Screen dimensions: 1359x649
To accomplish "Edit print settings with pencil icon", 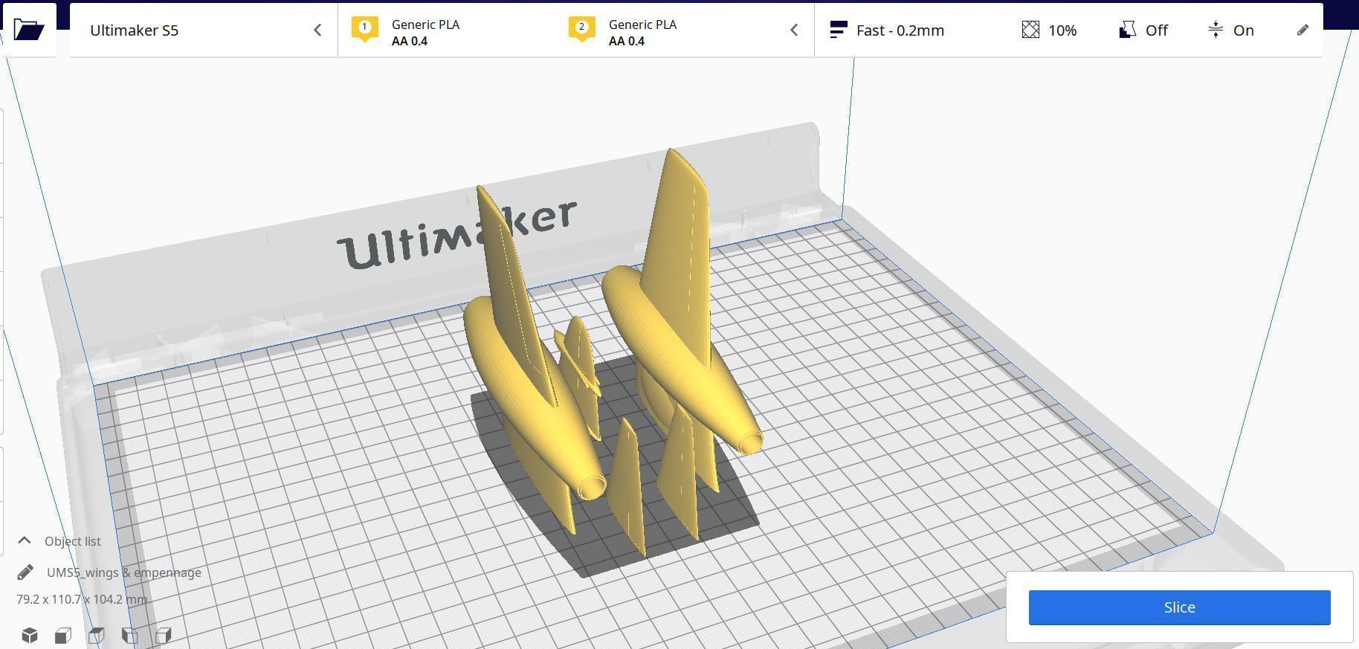I will point(1302,30).
